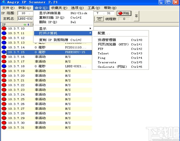Image resolution: width=180 pixels, height=141 pixels.
Task: Expand options with the double-chevron button
Action: [x=136, y=16]
